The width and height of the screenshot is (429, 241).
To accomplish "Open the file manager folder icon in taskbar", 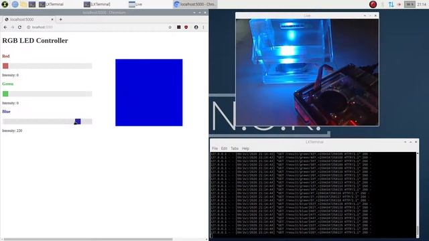I will coord(23,4).
